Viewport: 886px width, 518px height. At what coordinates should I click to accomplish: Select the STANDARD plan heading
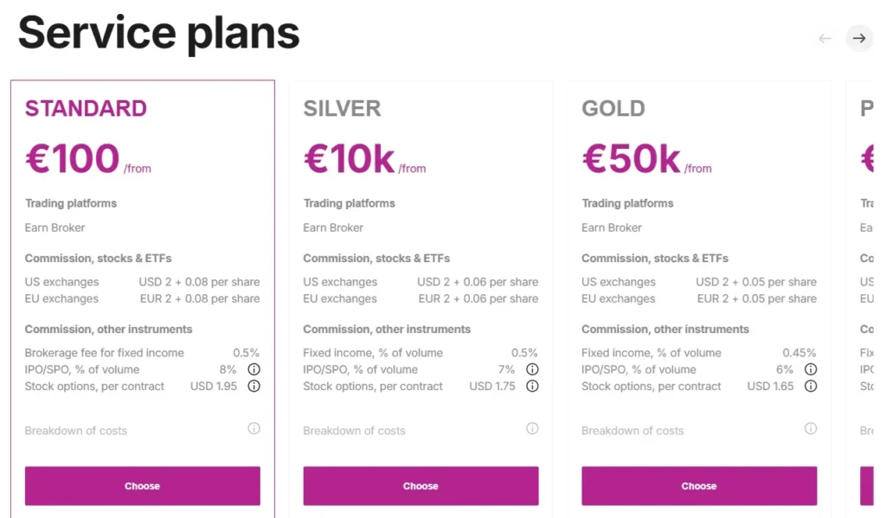point(86,108)
